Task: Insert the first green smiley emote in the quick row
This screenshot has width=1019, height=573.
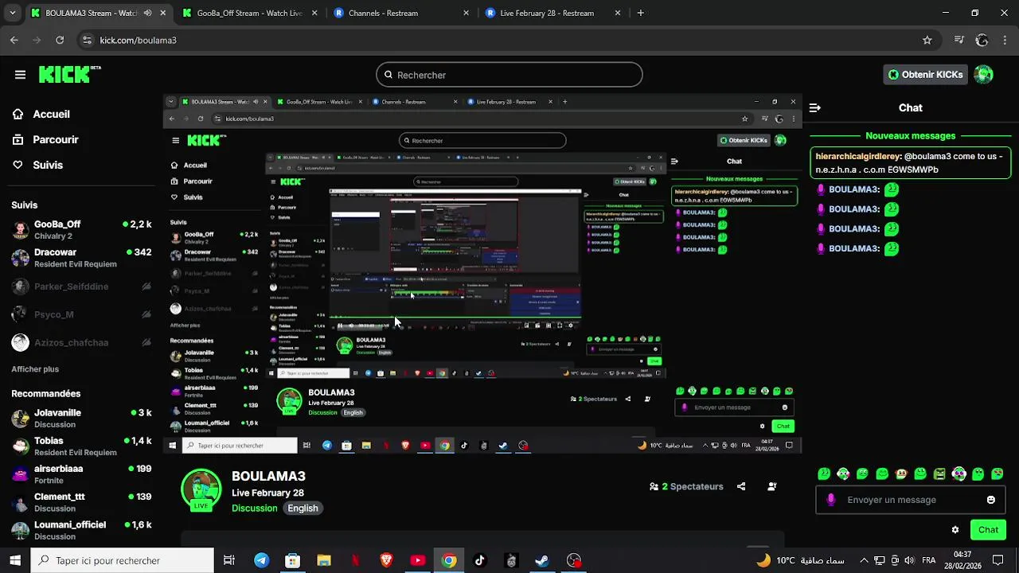Action: pos(824,474)
